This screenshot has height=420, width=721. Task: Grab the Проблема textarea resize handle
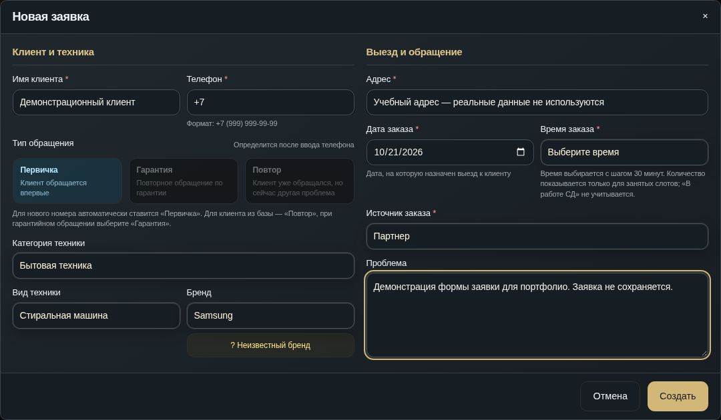pos(704,353)
